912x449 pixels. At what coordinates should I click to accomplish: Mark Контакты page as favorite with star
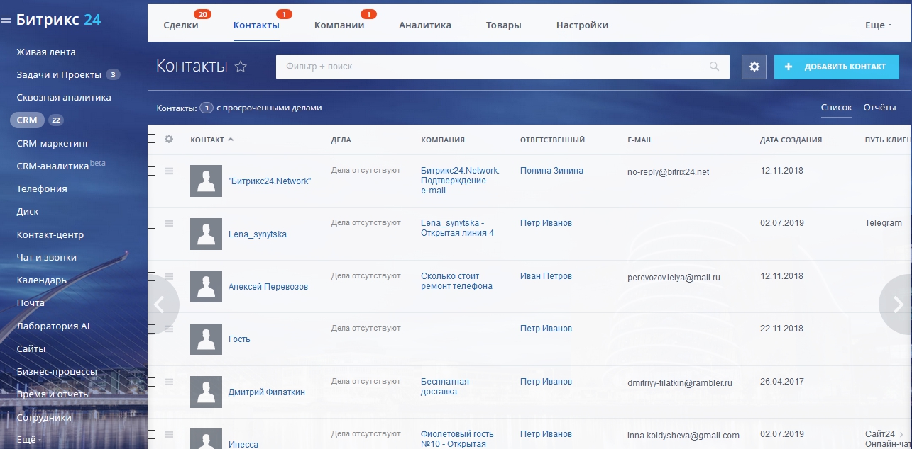[x=241, y=67]
